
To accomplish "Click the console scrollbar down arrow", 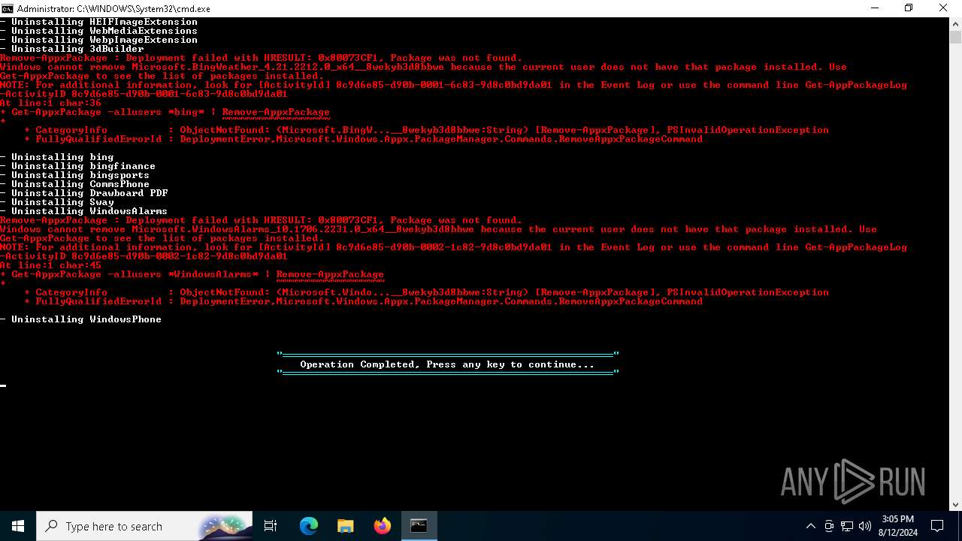I will (955, 505).
